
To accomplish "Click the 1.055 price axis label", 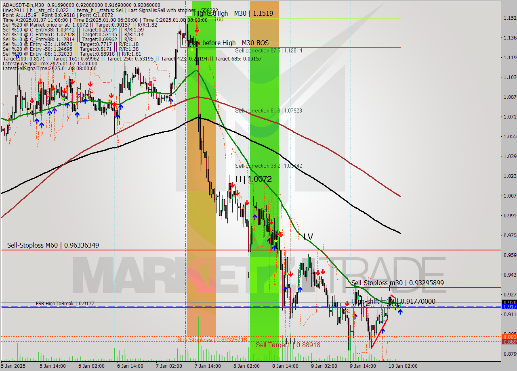I will coord(510,136).
